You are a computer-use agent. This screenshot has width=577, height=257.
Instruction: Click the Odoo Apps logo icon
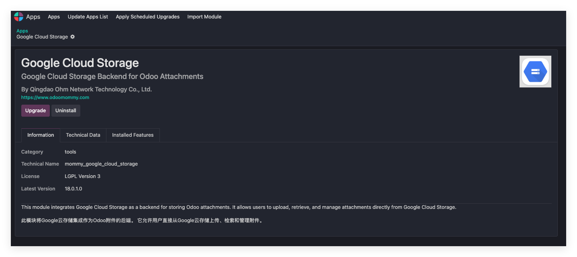(x=18, y=16)
